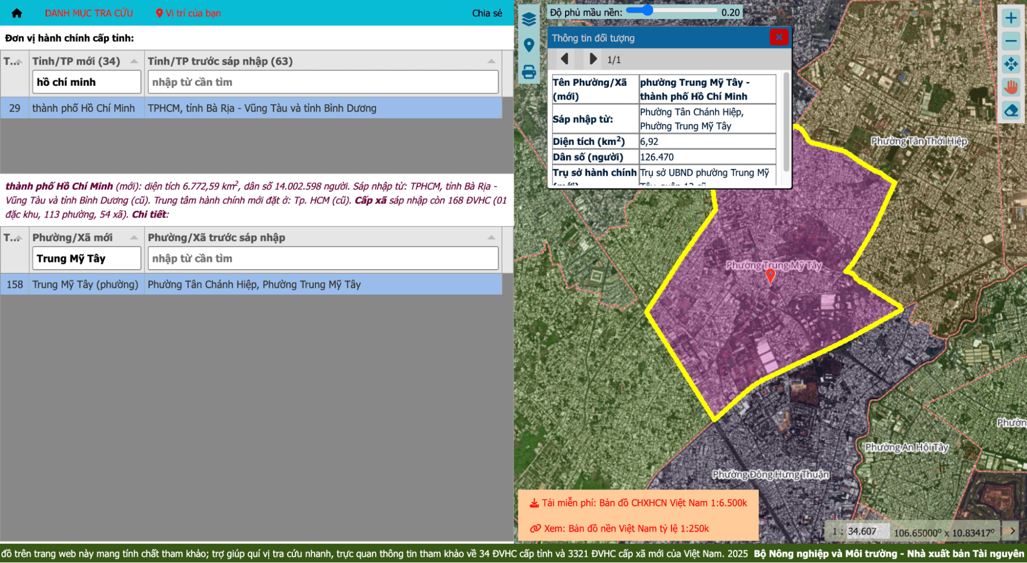1027x563 pixels.
Task: Show the previous feature in popup
Action: pyautogui.click(x=565, y=59)
